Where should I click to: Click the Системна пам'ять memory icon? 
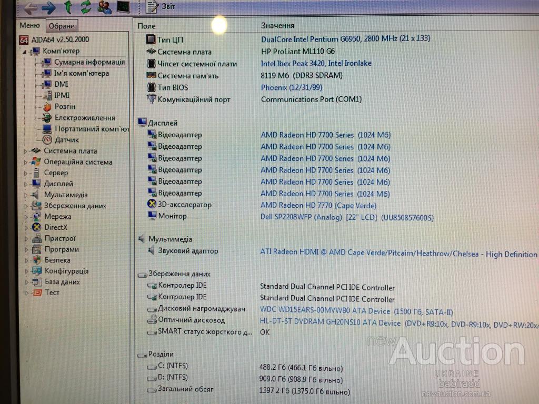pyautogui.click(x=151, y=75)
